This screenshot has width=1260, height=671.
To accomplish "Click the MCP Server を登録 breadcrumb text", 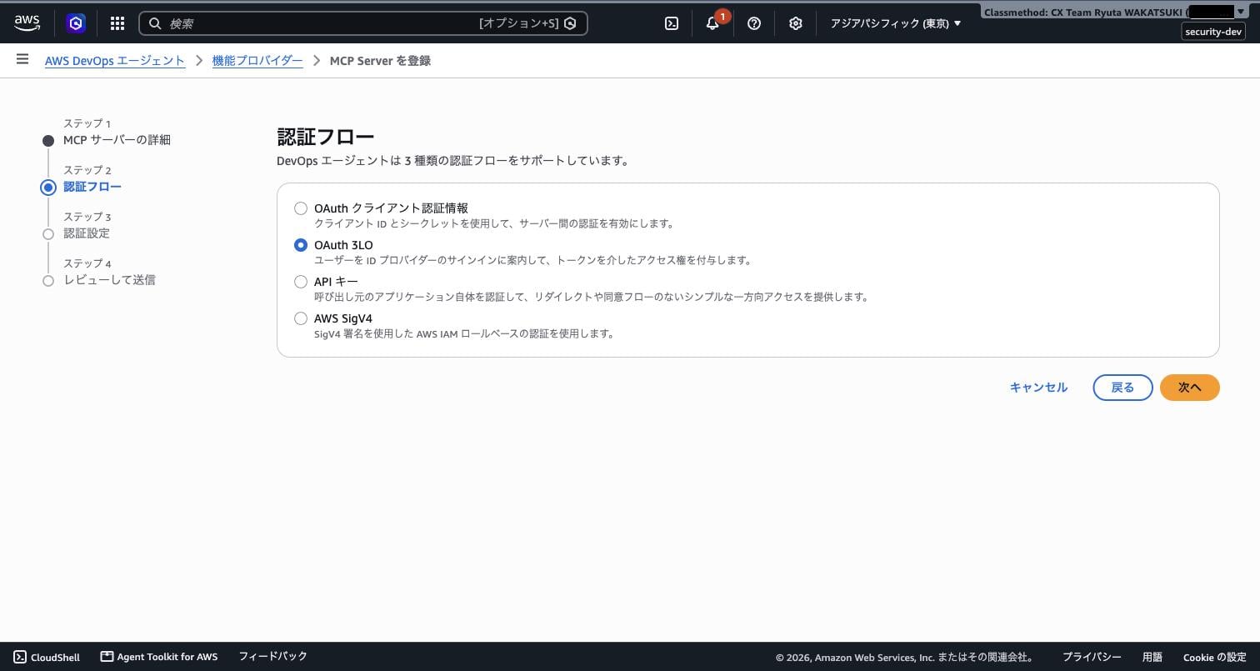I will click(380, 61).
